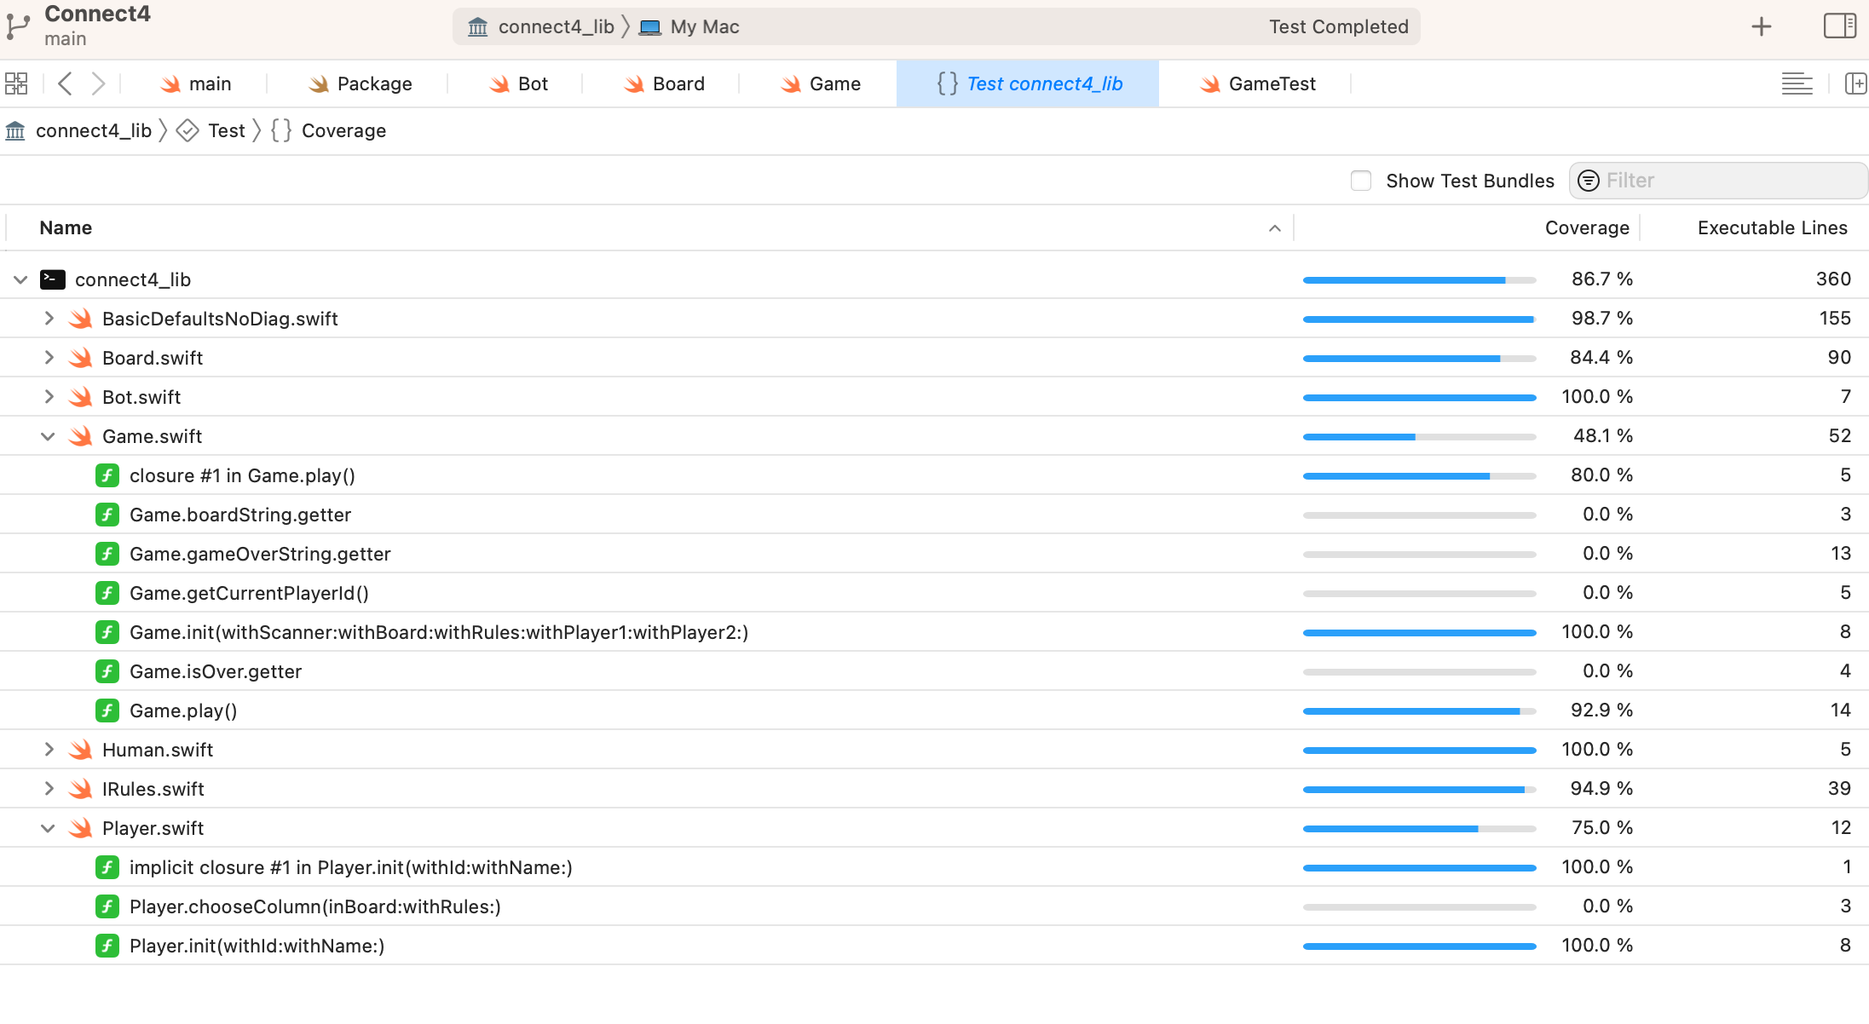Open the connect4_lib scheme selector
The image size is (1869, 1024).
click(x=557, y=27)
